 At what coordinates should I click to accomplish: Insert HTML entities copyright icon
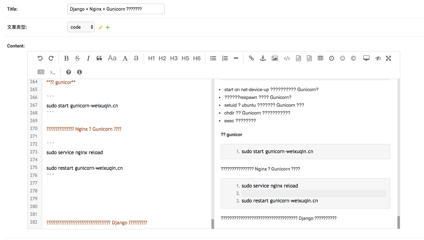(353, 58)
